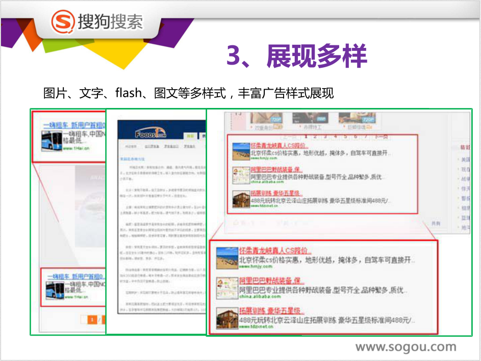Open 怀柔青龙峡真人CS降价 in the enlarged callout

tap(275, 251)
